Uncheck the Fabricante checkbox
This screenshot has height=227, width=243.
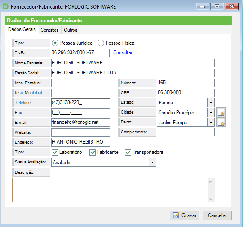click(92, 153)
